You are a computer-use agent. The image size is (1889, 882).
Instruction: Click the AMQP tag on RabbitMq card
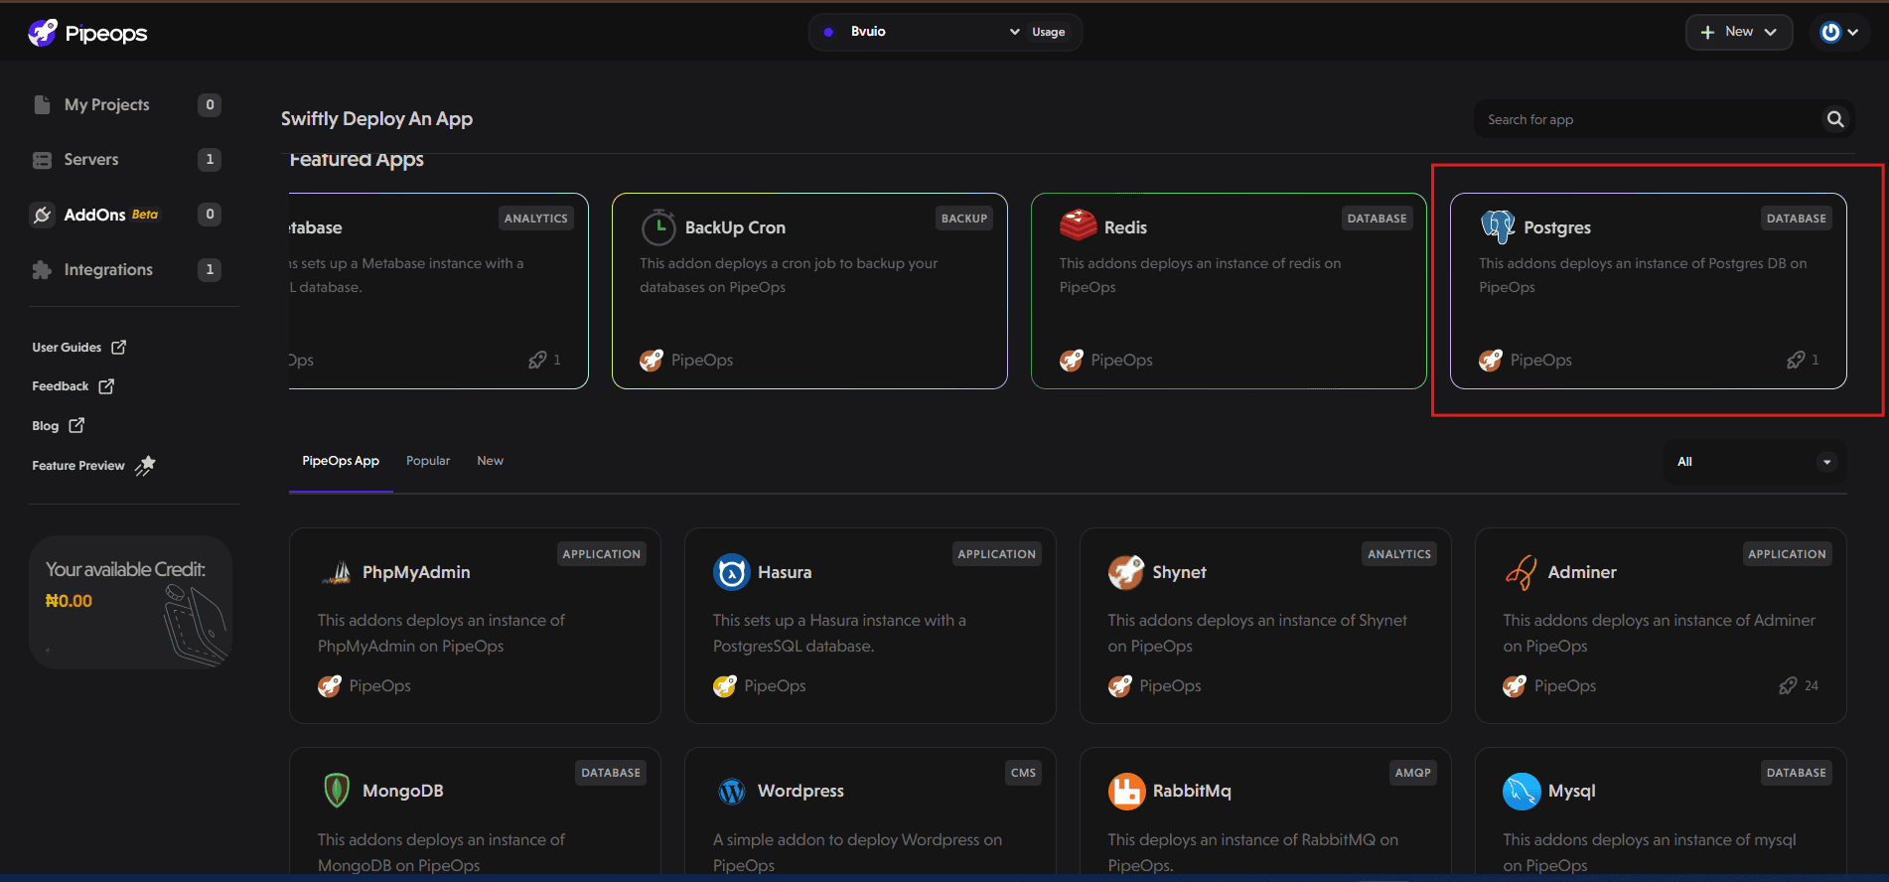(x=1413, y=773)
